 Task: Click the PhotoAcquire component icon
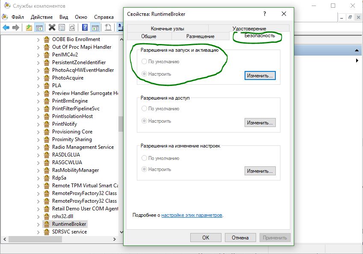(x=47, y=78)
